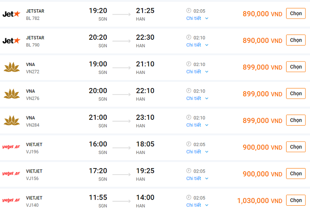Expand Chi tiết for Jetstar flight BL 782
The width and height of the screenshot is (310, 211).
click(x=197, y=18)
